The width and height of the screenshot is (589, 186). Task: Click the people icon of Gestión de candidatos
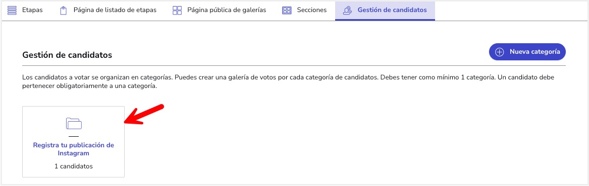(x=348, y=11)
